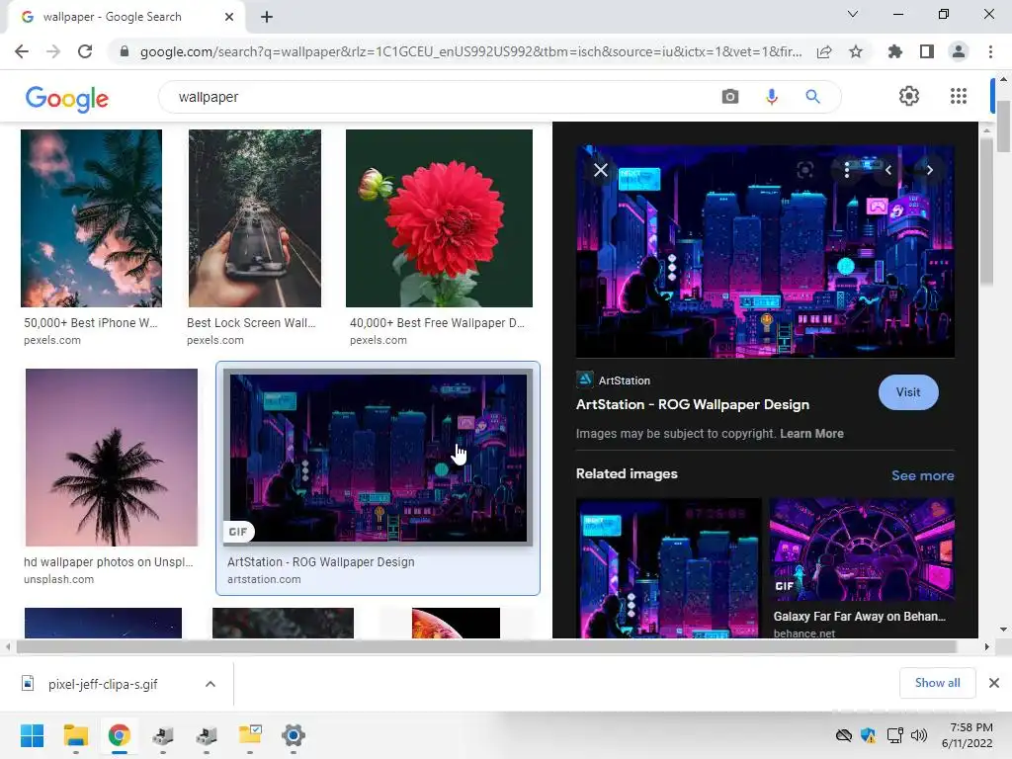Viewport: 1012px width, 759px height.
Task: Click the blue magnifier search icon
Action: tap(812, 97)
